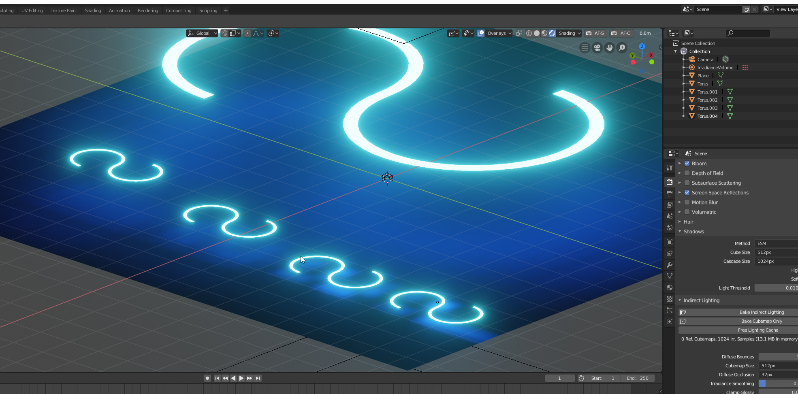Open the Overlays dropdown
798x394 pixels.
(499, 33)
